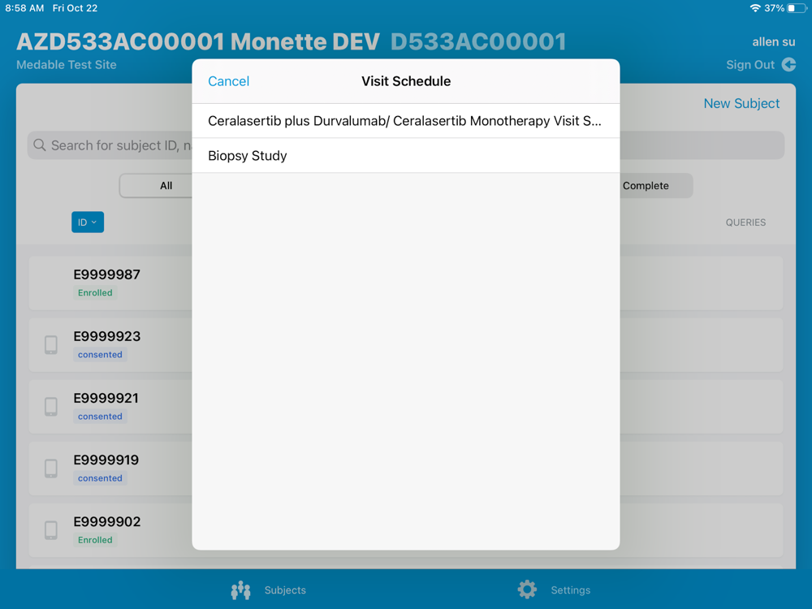Cancel the Visit Schedule dialog

pyautogui.click(x=228, y=81)
